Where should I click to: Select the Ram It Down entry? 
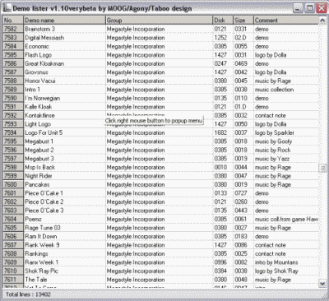click(41, 236)
